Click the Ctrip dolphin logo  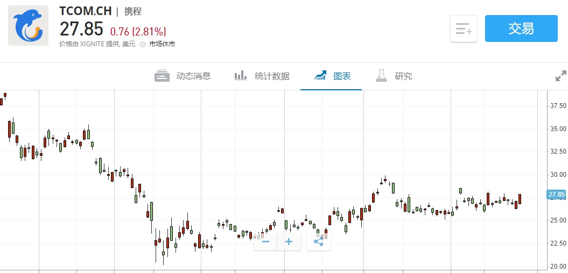[28, 25]
